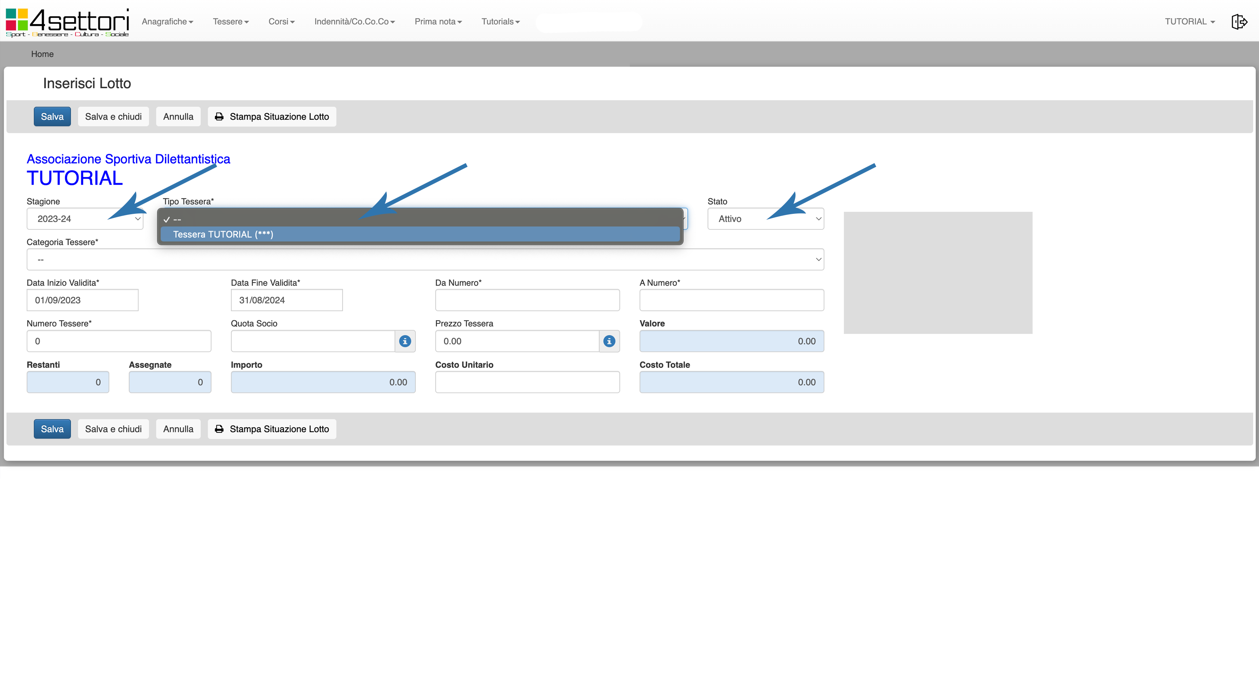Click the top Salva button
This screenshot has width=1259, height=676.
[52, 116]
